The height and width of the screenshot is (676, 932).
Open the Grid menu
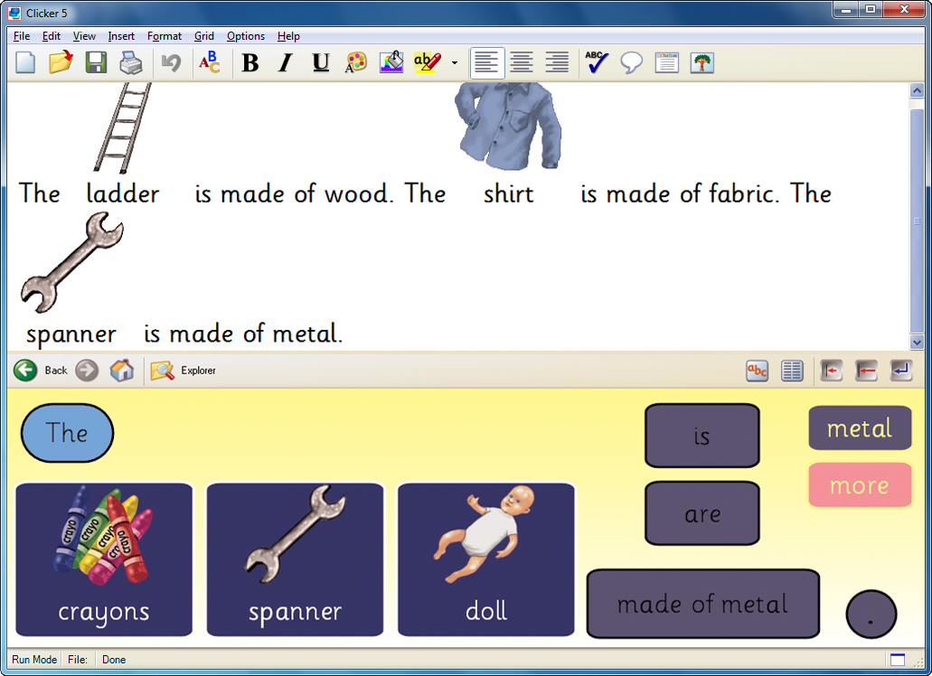(204, 35)
